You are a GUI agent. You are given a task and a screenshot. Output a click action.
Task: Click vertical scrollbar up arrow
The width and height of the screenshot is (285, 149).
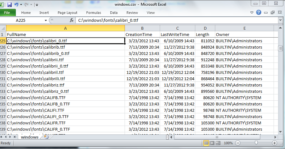coord(281,28)
